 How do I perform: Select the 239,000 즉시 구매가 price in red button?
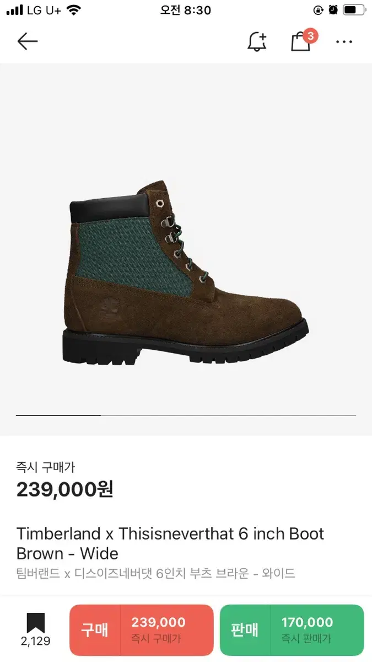click(x=159, y=630)
